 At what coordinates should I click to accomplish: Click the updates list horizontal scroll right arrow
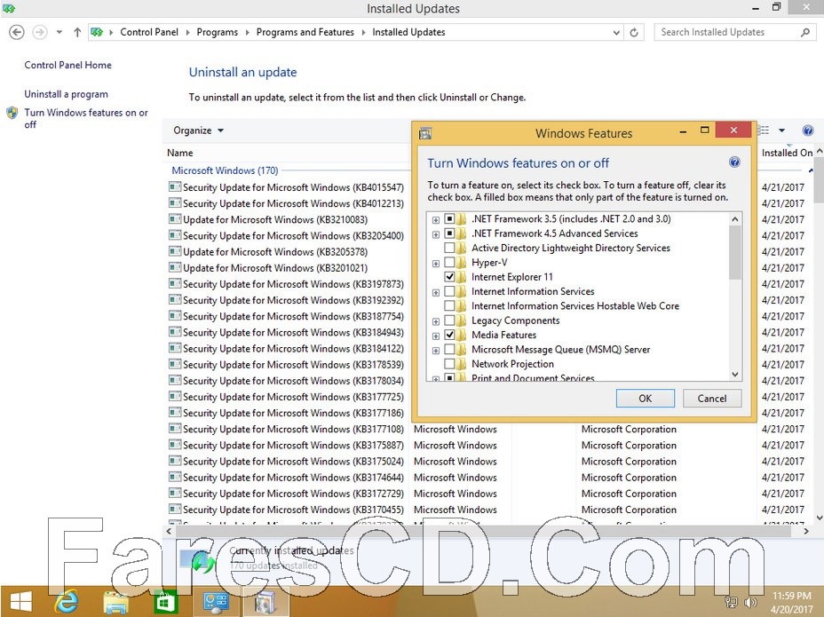806,532
